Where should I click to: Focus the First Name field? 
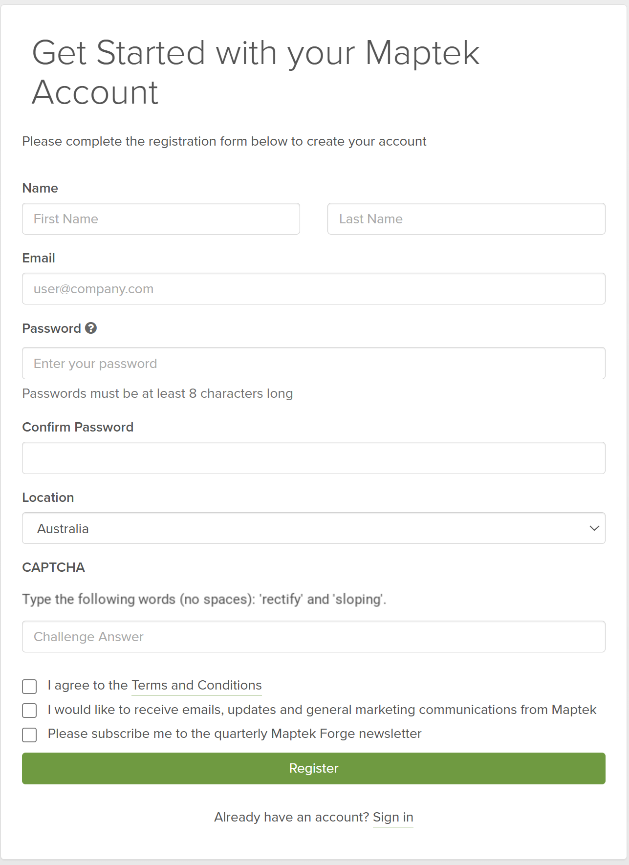161,219
